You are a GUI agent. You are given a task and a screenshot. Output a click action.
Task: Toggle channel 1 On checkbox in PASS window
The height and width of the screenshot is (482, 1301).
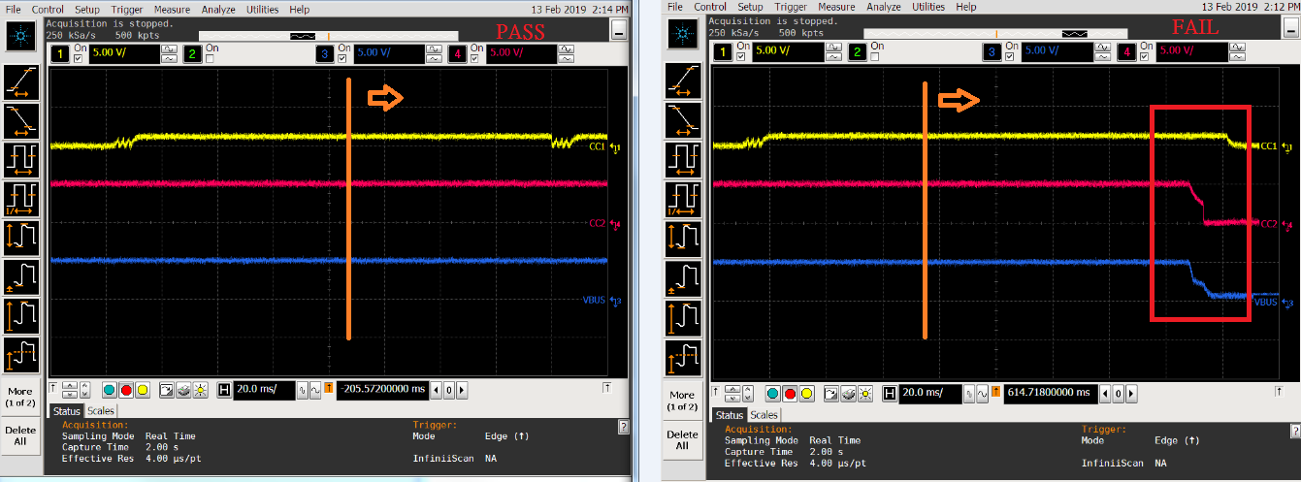(x=78, y=58)
